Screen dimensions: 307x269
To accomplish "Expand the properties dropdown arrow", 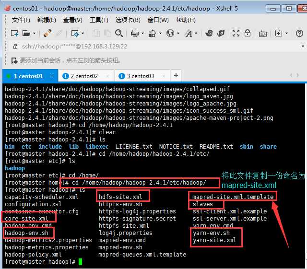I will [83, 33].
